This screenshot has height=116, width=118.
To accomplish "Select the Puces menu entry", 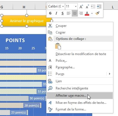I will [80, 74].
